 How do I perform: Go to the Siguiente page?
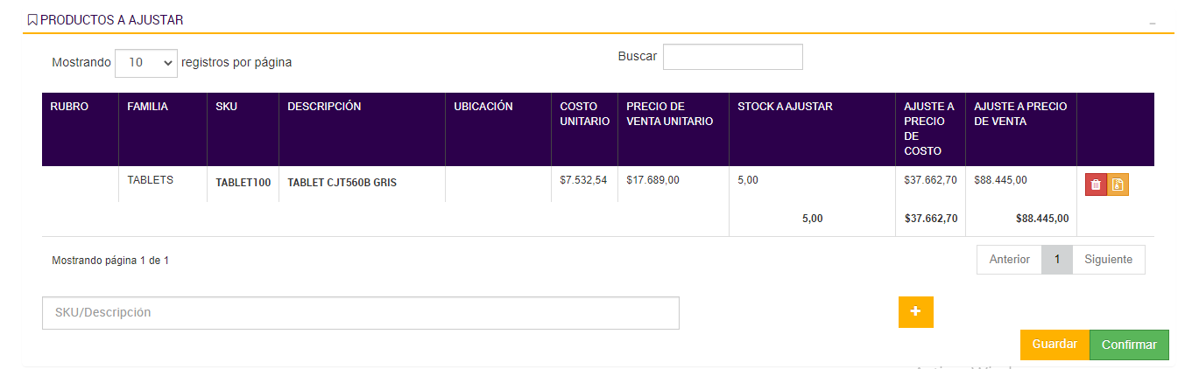pyautogui.click(x=1108, y=260)
